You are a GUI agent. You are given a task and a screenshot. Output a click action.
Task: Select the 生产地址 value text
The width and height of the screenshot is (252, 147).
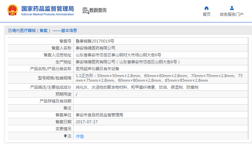point(128,62)
